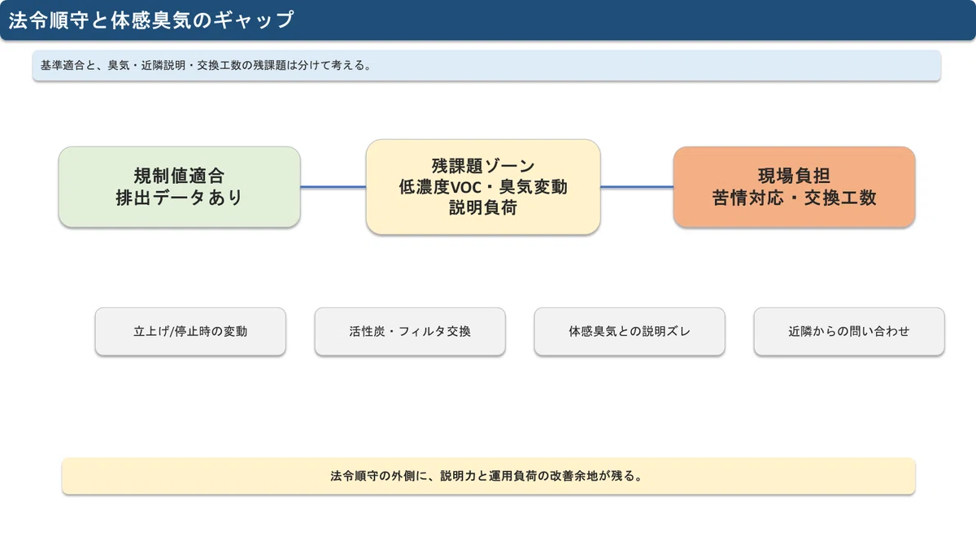Click the 立上げ/停止時の変動 card
The width and height of the screenshot is (976, 549).
(x=190, y=331)
